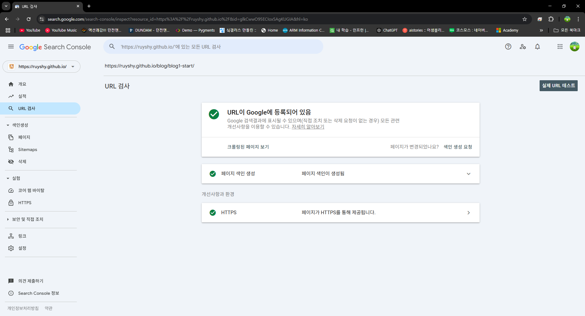The height and width of the screenshot is (316, 585).
Task: Toggle the Google apps grid panel
Action: 560,46
